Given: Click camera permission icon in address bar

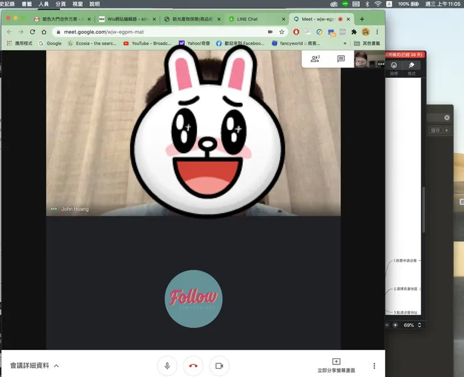Looking at the screenshot, I should [270, 32].
